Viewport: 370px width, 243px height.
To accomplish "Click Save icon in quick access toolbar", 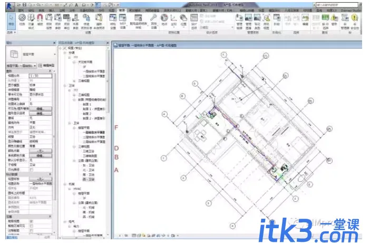I will click(x=25, y=5).
